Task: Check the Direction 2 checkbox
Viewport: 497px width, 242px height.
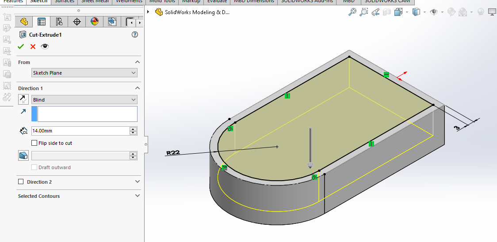Action: (21, 181)
